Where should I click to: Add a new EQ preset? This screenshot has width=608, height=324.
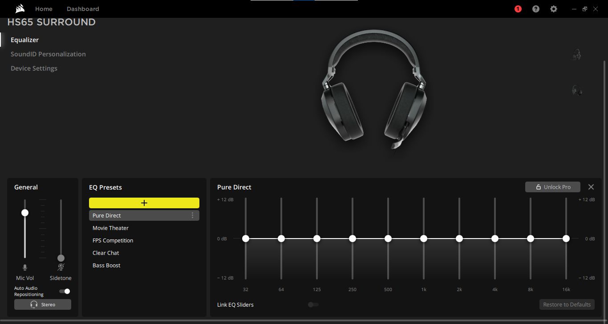144,203
